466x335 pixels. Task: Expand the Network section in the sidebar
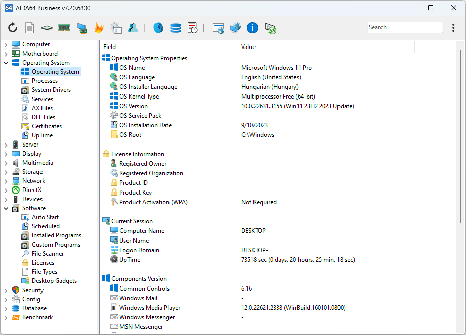pyautogui.click(x=5, y=180)
